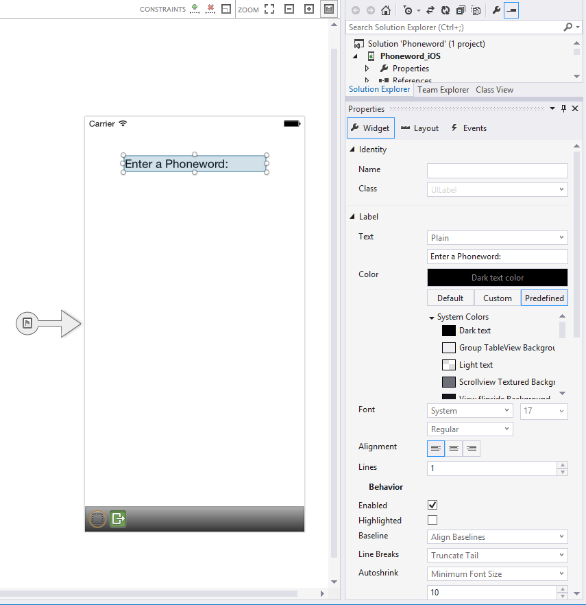The image size is (586, 605).
Task: Click the Solution Explorer home icon
Action: pos(387,10)
